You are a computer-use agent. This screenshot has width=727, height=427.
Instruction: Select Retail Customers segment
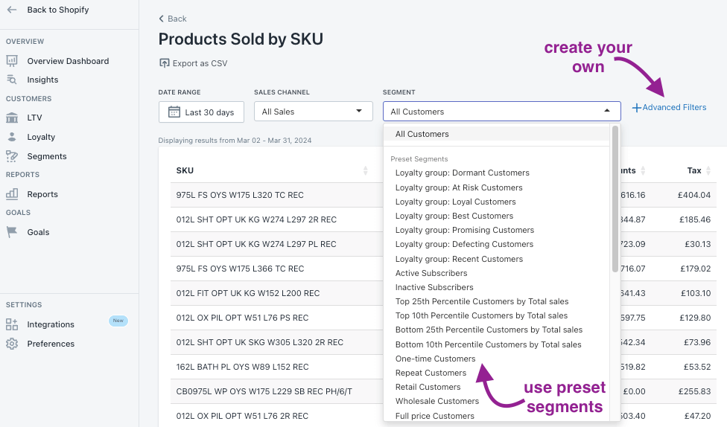pos(428,387)
